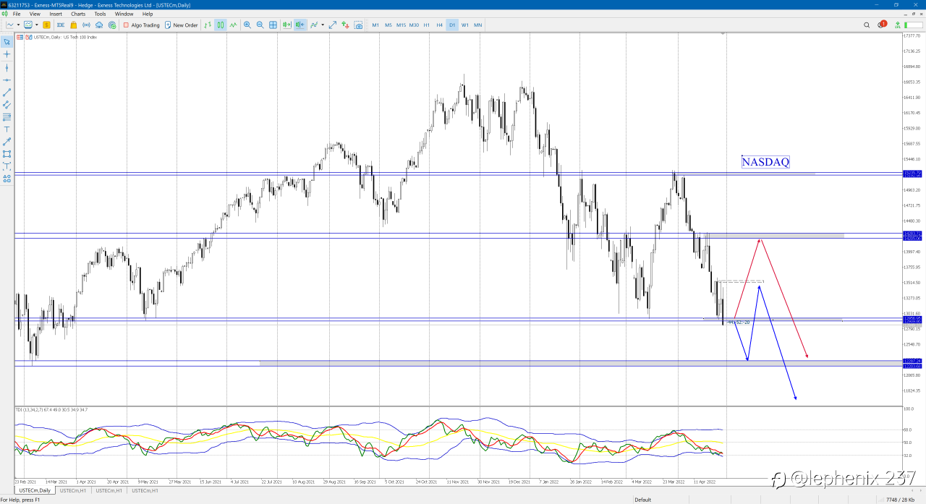This screenshot has width=926, height=504.
Task: Expand the profiles dropdown arrow
Action: (x=38, y=25)
